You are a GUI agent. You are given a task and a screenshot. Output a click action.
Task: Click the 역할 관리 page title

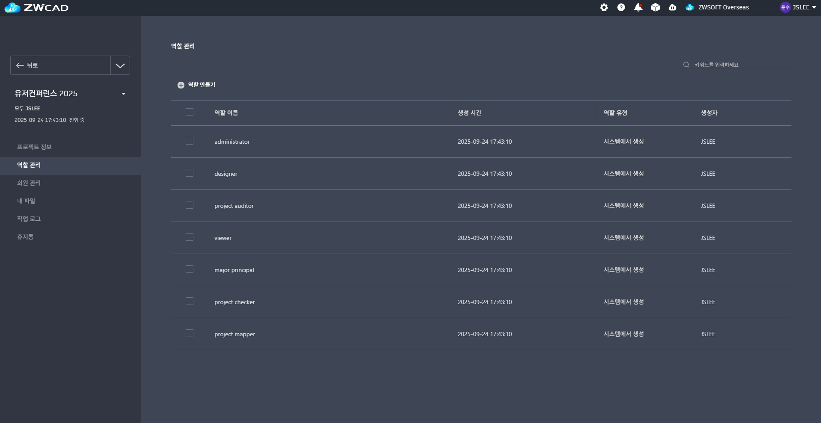(183, 46)
